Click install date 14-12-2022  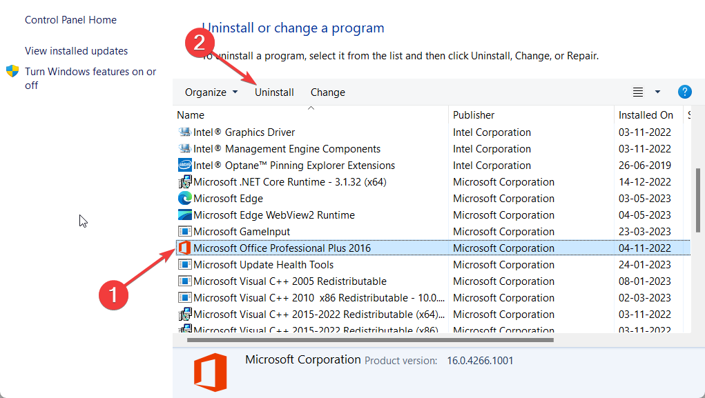coord(645,182)
